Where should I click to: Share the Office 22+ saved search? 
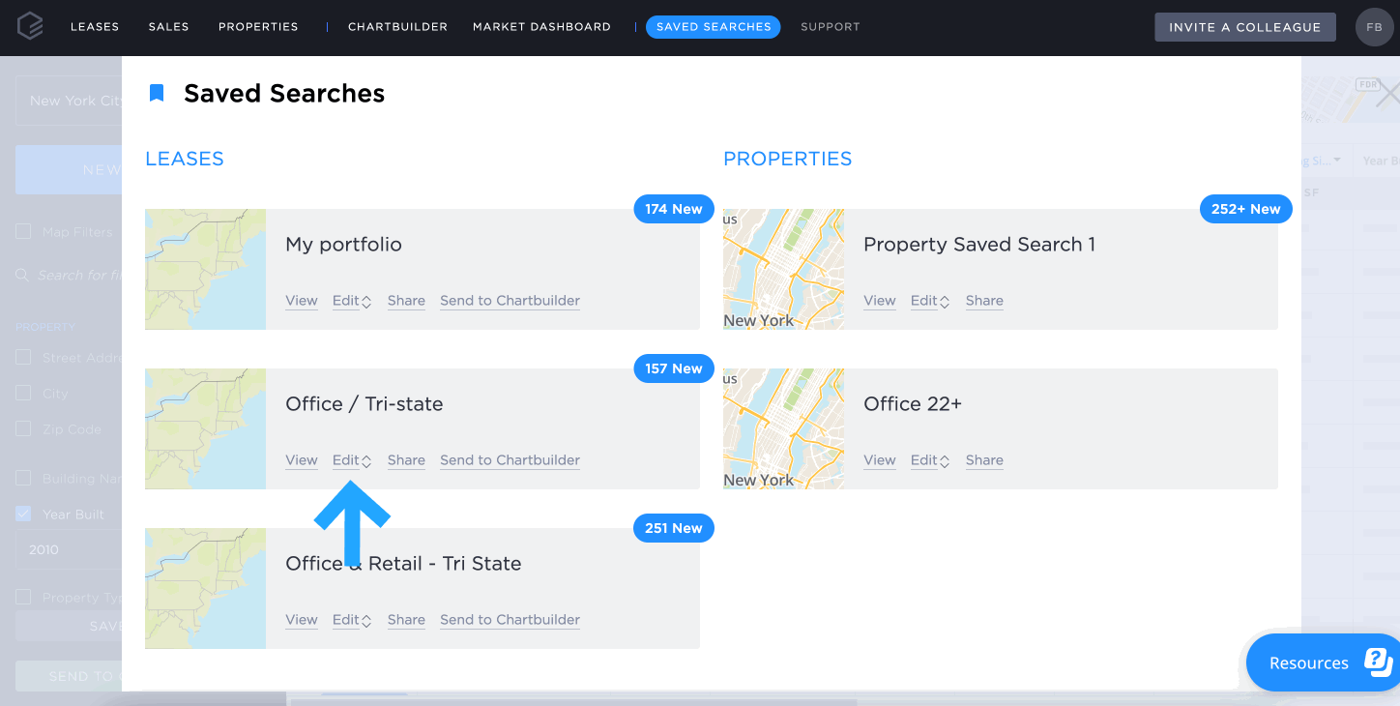[x=984, y=460]
